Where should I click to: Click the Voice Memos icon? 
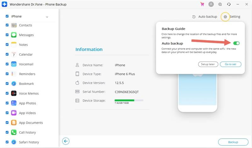tap(14, 93)
